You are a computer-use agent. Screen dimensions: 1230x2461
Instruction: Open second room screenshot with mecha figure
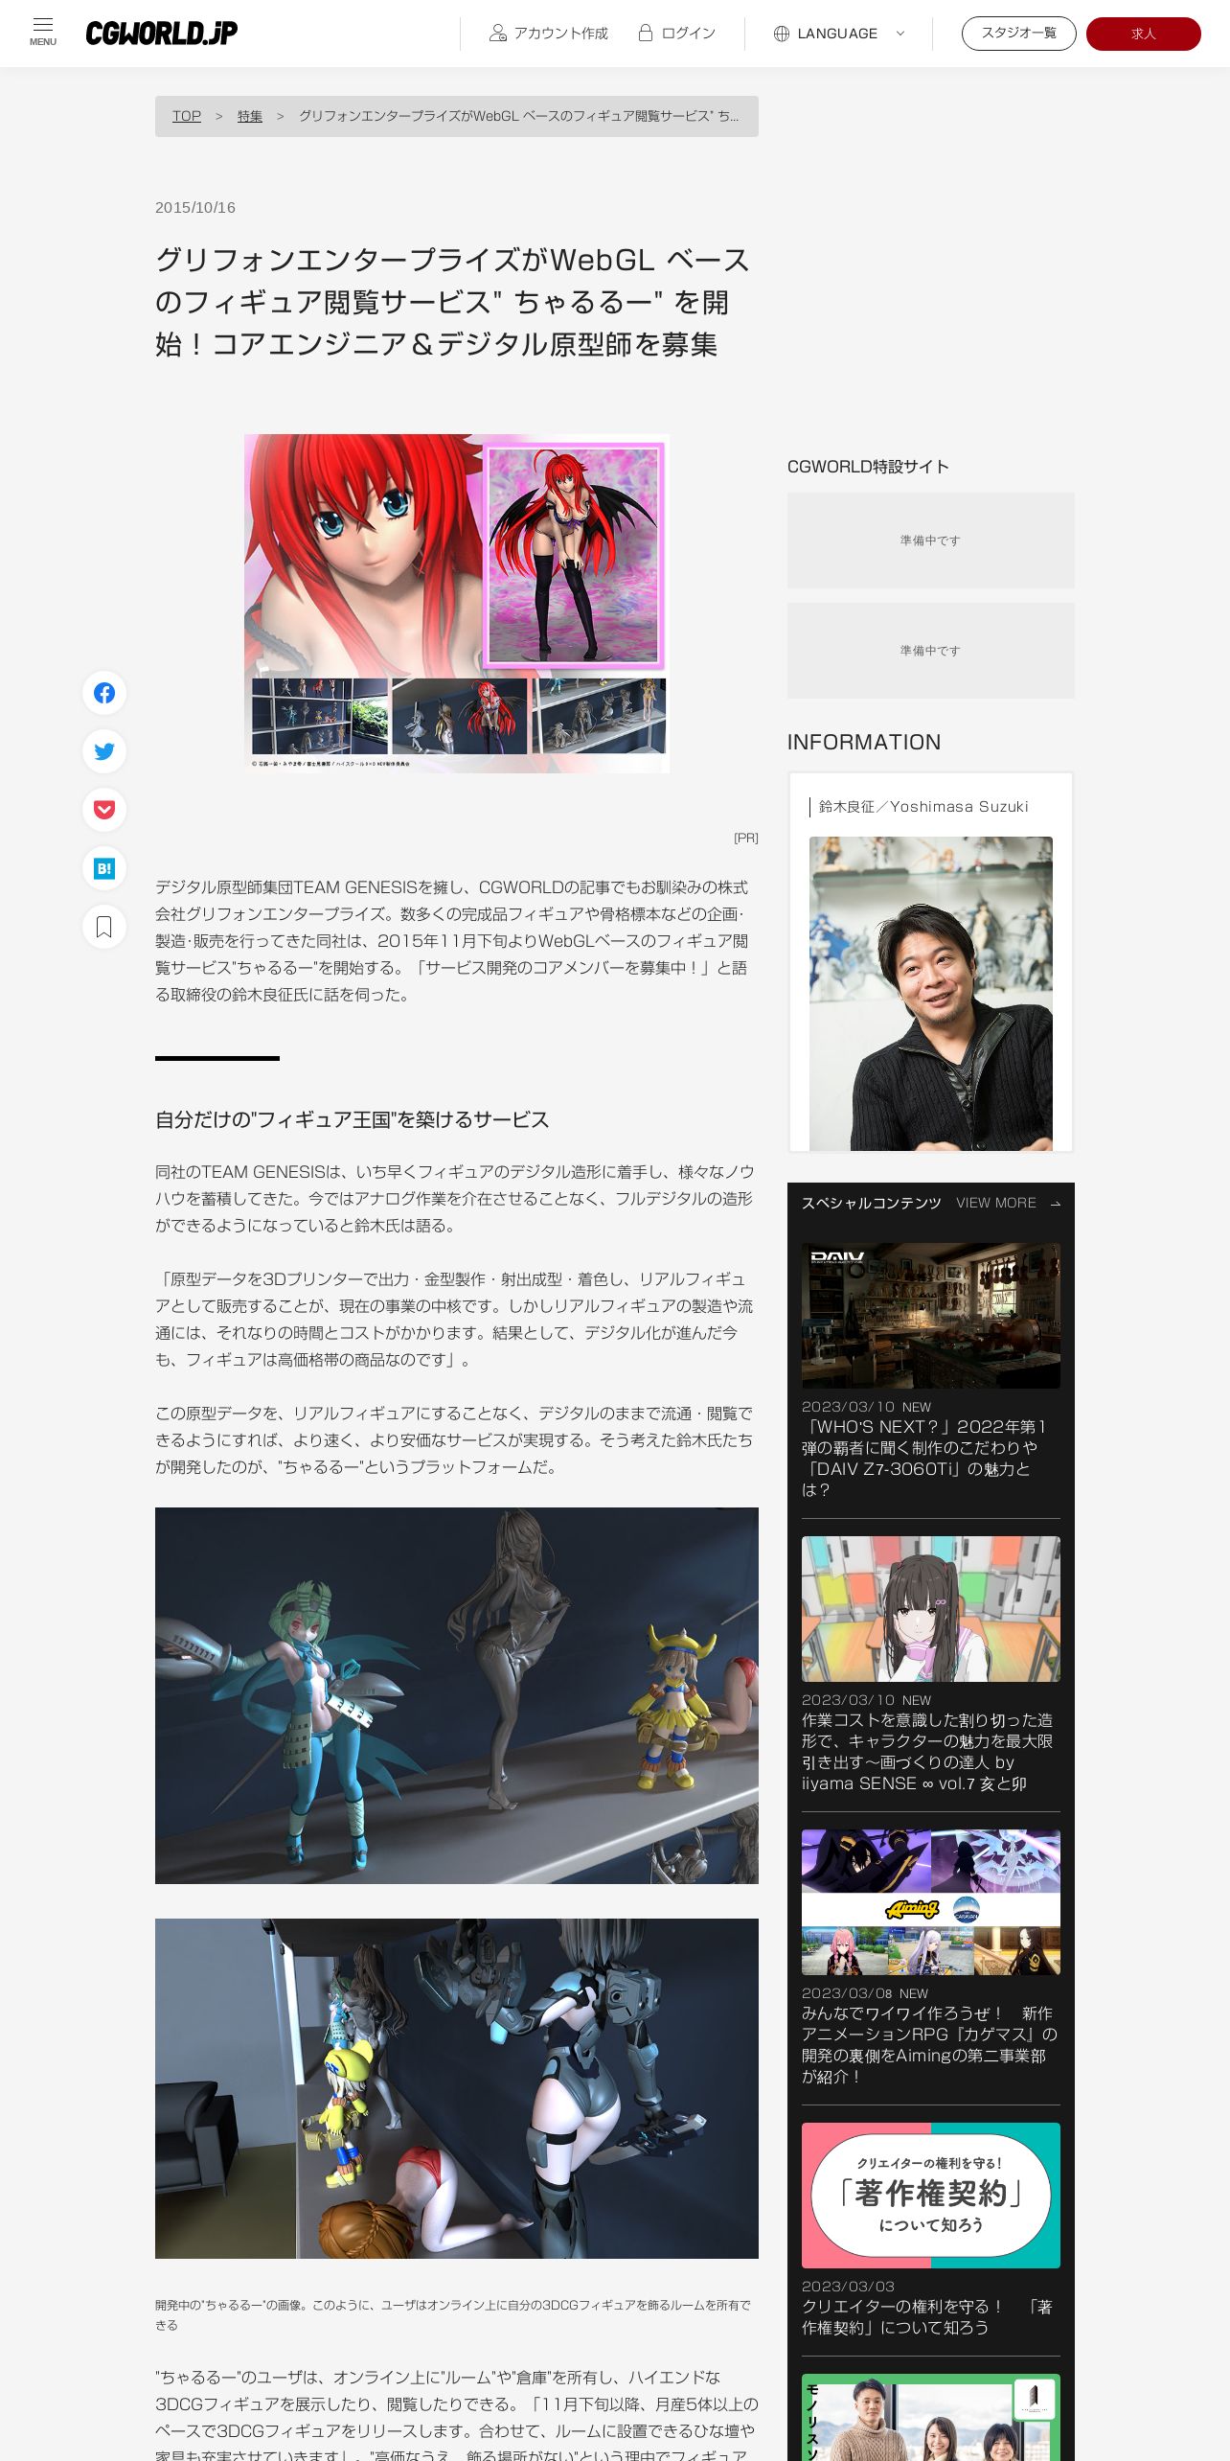(457, 2088)
